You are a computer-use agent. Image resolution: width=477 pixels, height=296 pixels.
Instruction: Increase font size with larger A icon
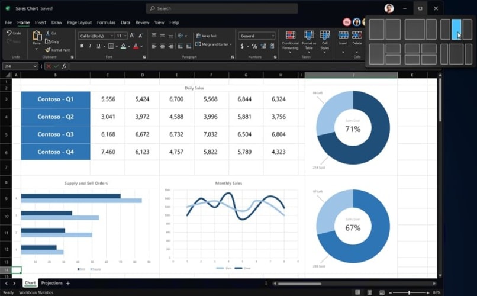[x=132, y=36]
